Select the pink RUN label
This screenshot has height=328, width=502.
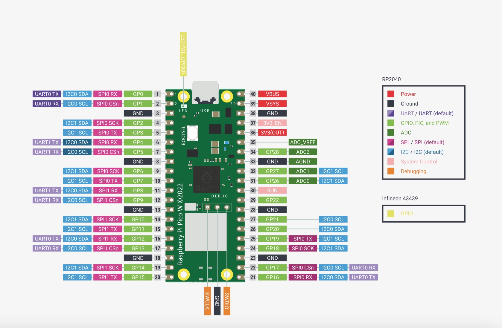tap(272, 190)
